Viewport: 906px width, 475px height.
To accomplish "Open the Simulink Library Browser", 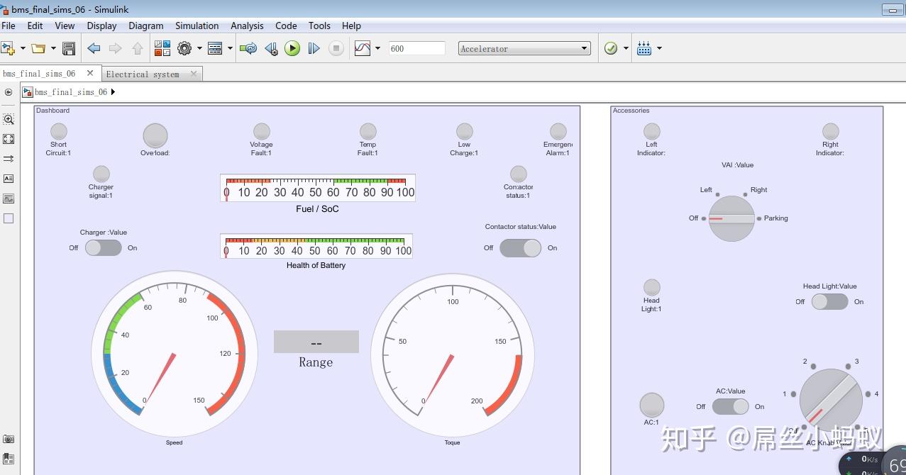I will click(162, 47).
